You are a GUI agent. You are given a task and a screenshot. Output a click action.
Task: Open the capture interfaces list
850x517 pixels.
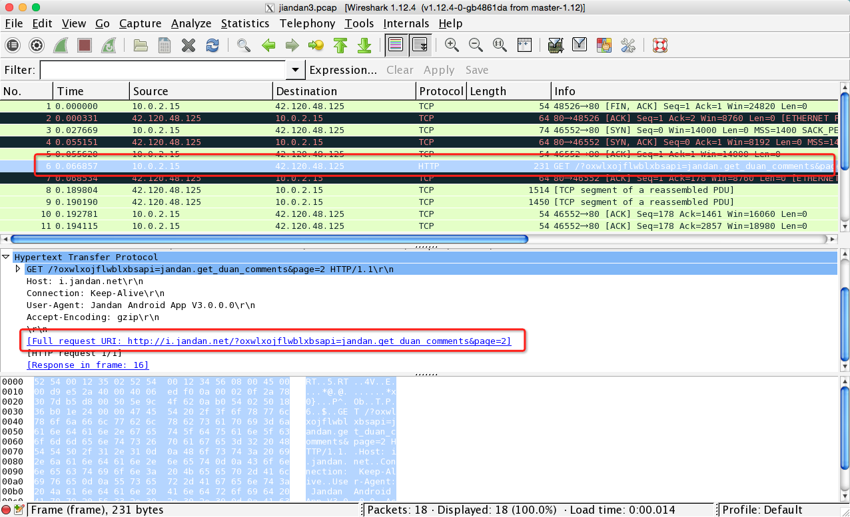13,45
